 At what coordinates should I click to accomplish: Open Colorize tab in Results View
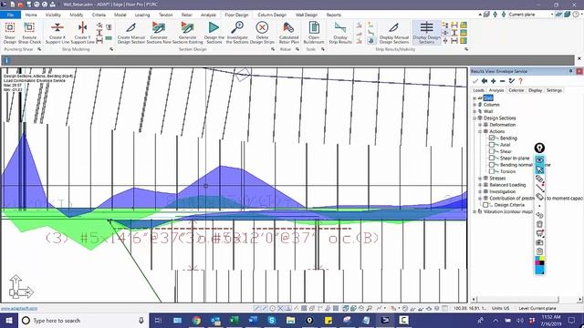[516, 90]
